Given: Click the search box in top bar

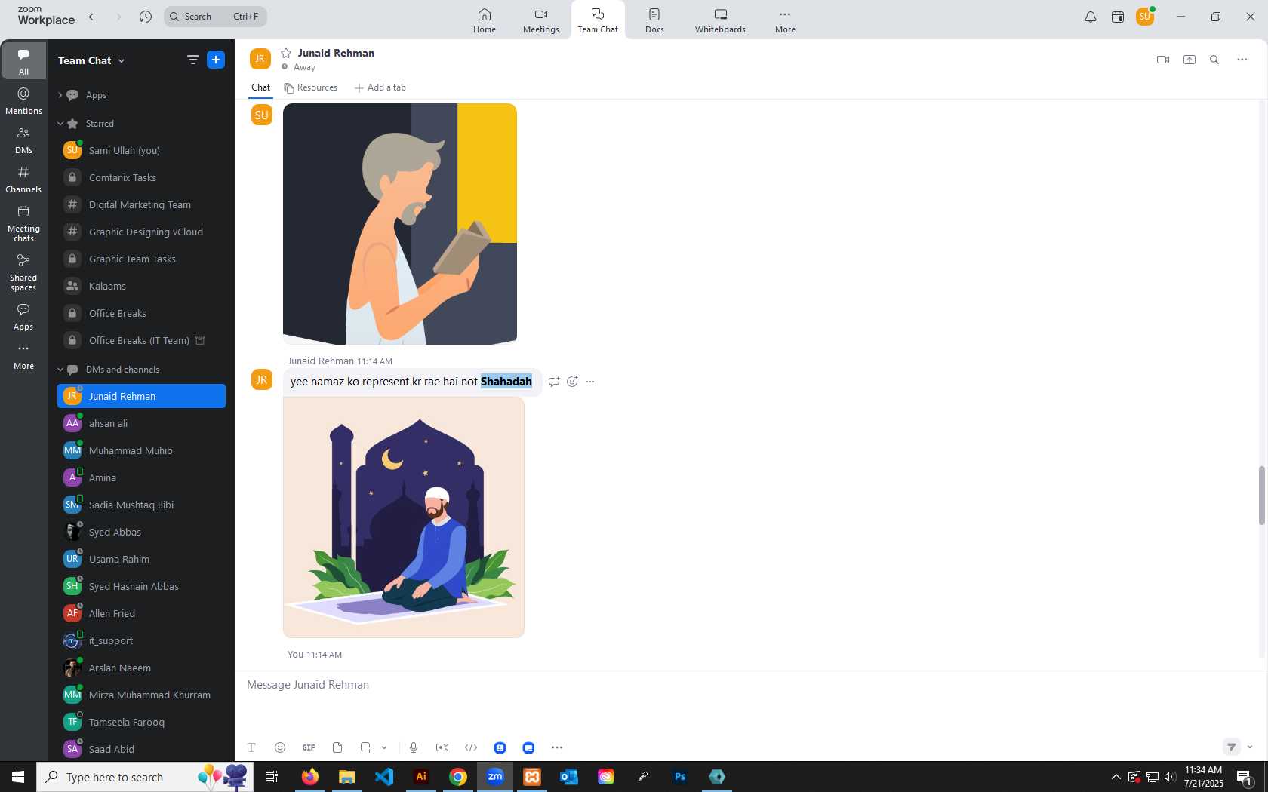Looking at the screenshot, I should (x=215, y=17).
